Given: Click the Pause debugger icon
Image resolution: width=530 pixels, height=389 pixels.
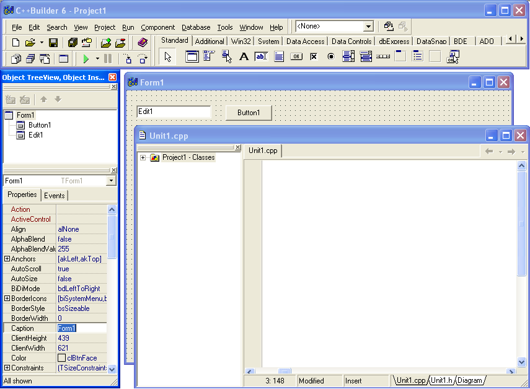Looking at the screenshot, I should [x=108, y=59].
